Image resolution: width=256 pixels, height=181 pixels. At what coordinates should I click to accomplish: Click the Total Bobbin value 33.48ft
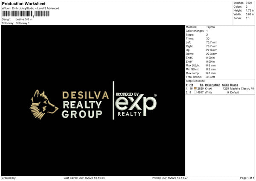(x=210, y=77)
